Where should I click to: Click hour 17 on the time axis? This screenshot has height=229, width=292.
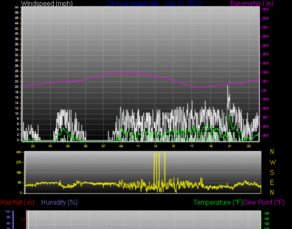click(x=192, y=146)
